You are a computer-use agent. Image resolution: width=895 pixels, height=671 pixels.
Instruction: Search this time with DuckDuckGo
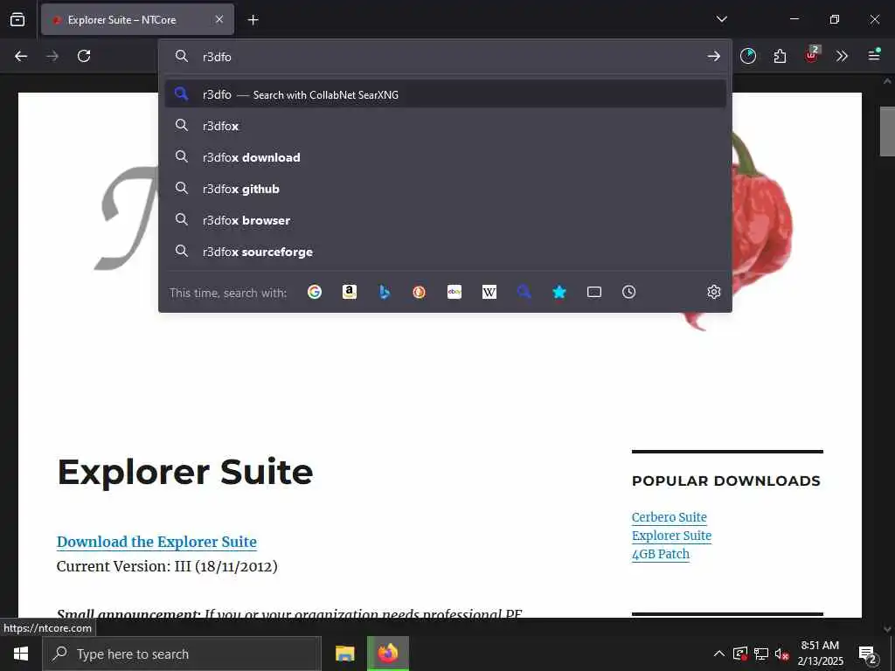tap(419, 292)
